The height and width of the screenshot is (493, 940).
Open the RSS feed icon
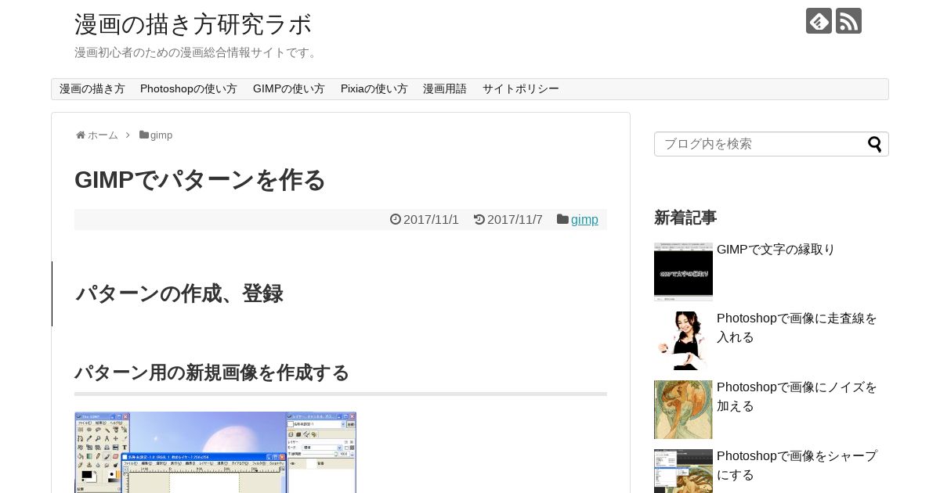pyautogui.click(x=848, y=21)
